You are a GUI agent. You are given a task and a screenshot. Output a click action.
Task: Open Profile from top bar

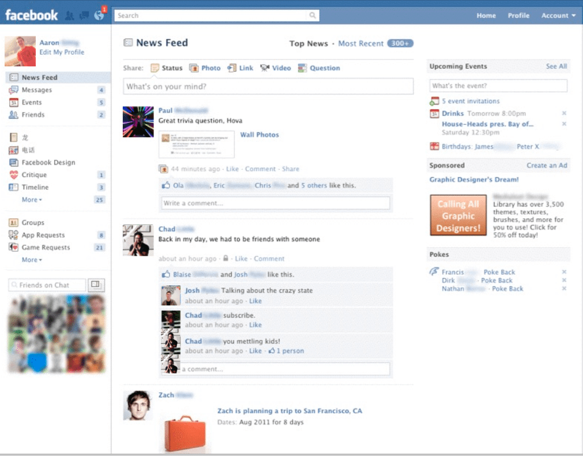point(518,16)
